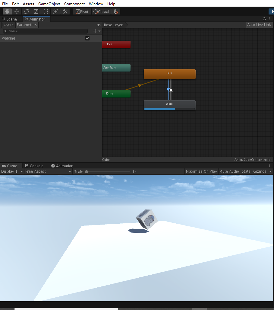Toggle Maximize On Play

(x=201, y=171)
